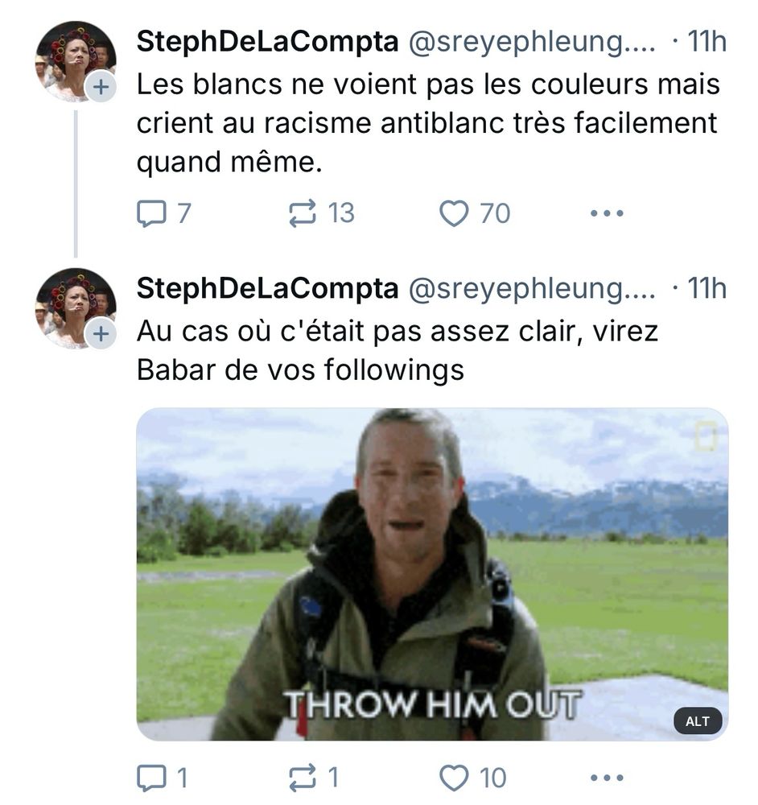Follow user via plus badge on first avatar
Screen dimensions: 758x805
100,89
